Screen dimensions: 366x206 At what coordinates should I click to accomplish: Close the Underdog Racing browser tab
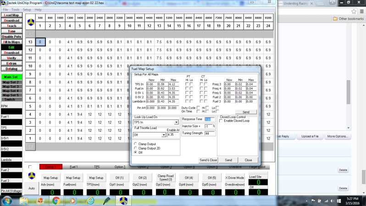point(311,4)
